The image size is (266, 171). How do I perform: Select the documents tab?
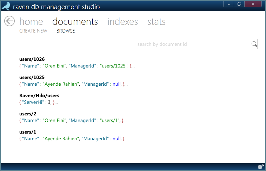75,22
